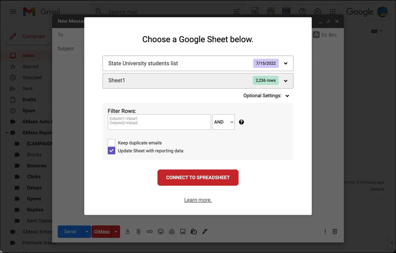Click the Filter Rows text field

(159, 122)
